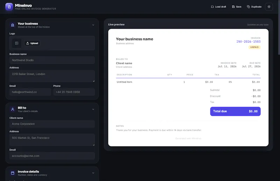Click the Duplicate button
Viewport: 280px width, 181px height.
(x=254, y=7)
